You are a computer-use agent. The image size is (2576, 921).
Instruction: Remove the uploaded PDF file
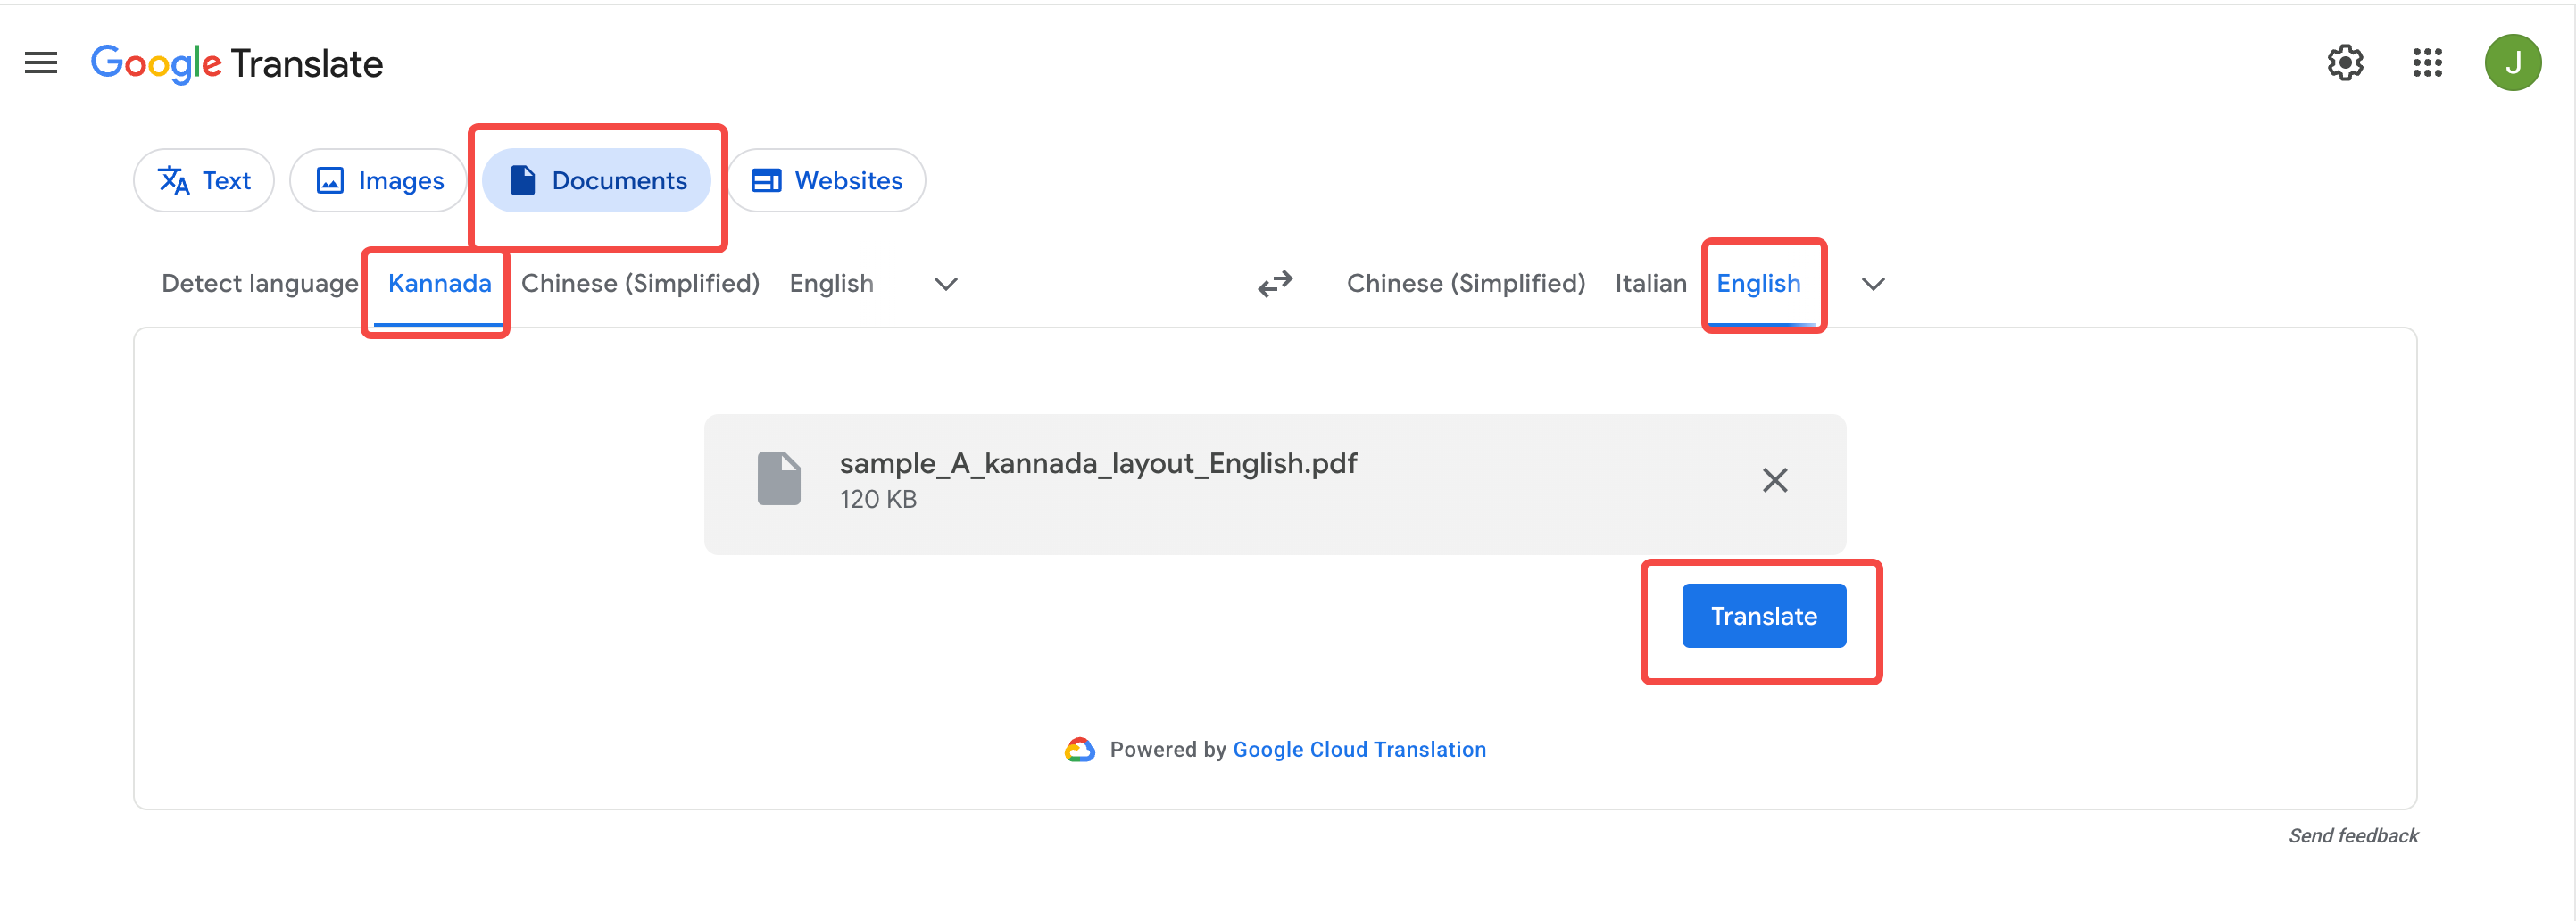(1774, 481)
